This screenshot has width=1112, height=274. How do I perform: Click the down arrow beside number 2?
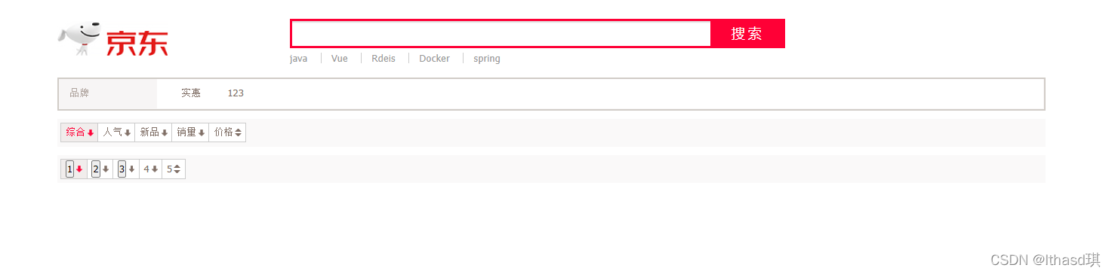[106, 169]
